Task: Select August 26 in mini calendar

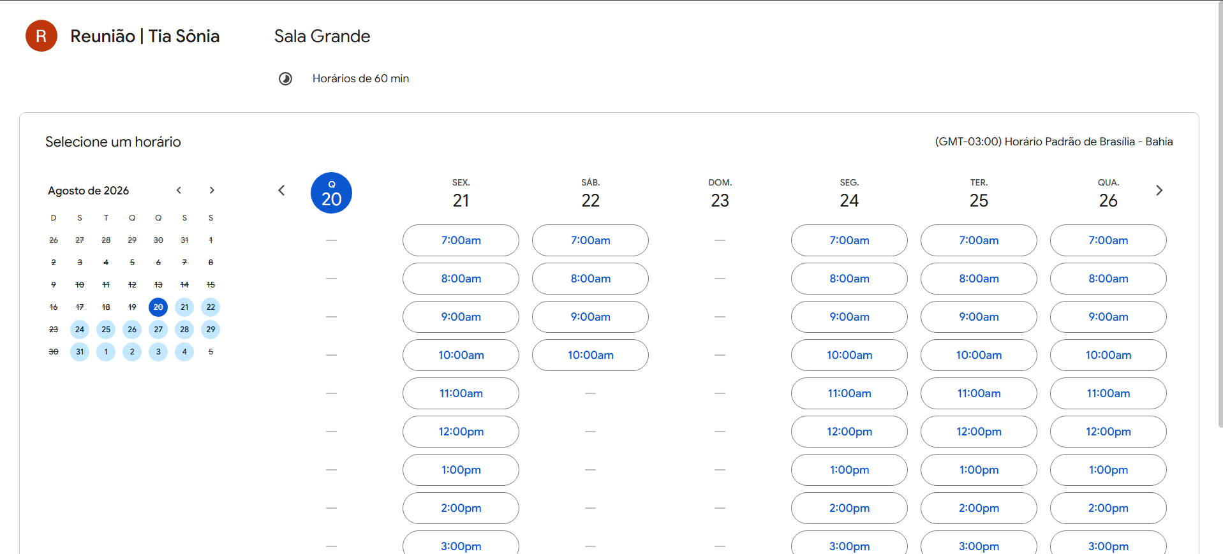Action: 132,330
